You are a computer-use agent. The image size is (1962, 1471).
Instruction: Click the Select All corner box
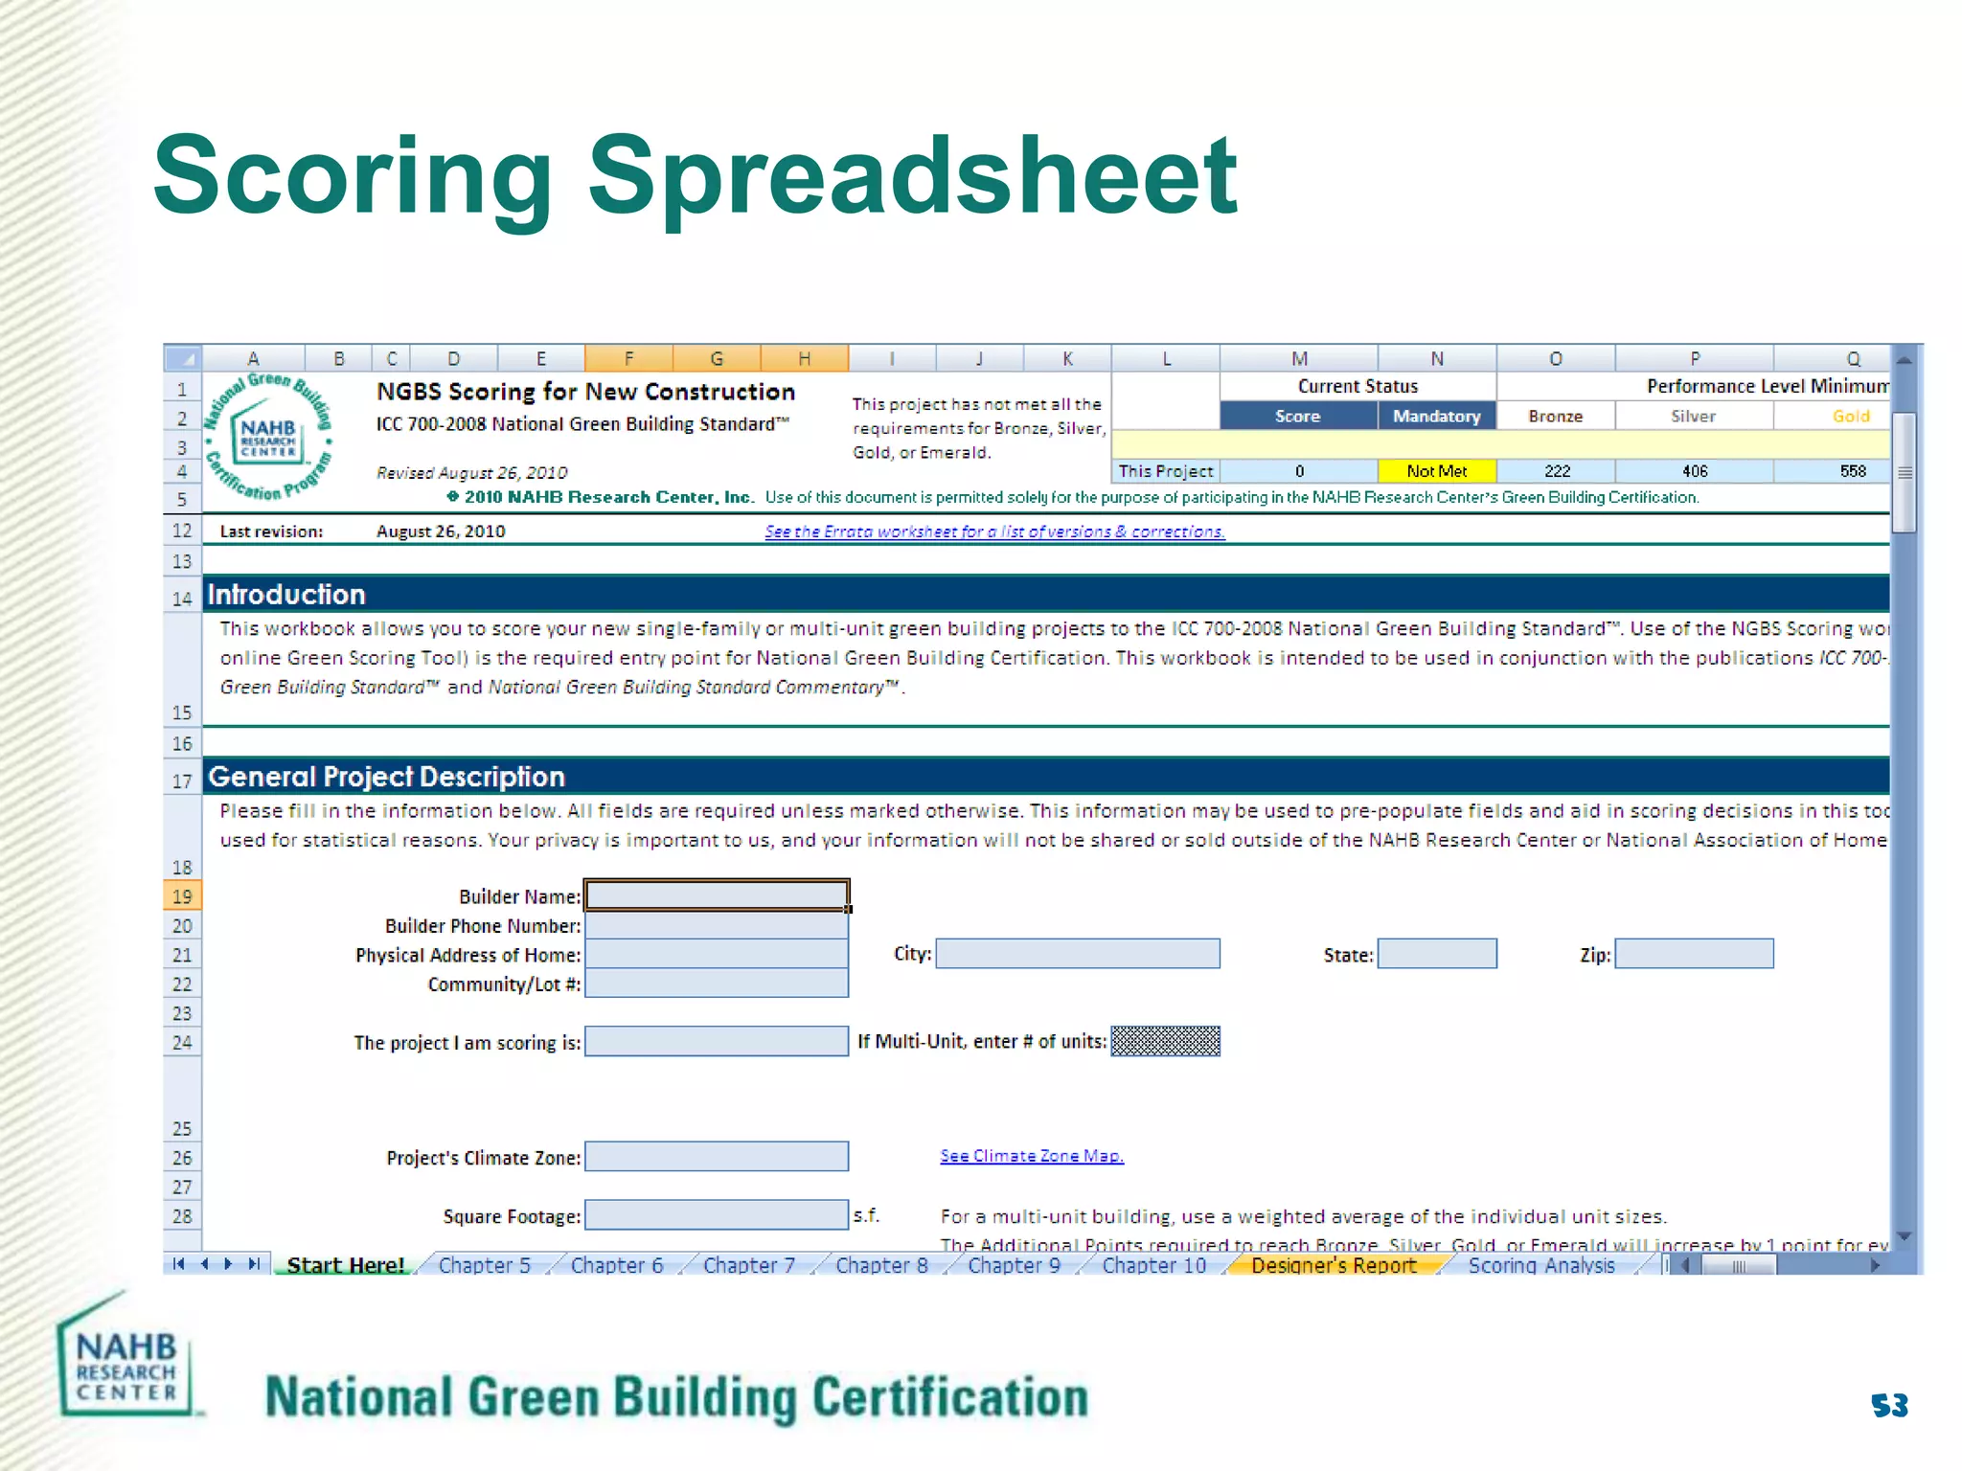point(183,358)
